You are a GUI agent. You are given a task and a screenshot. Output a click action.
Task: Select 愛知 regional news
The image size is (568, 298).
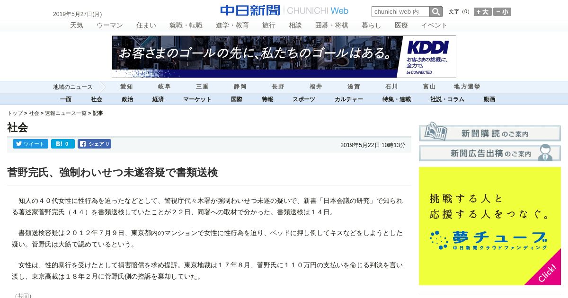[126, 87]
